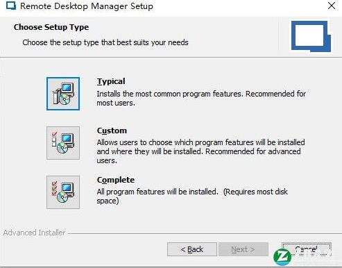The image size is (342, 268).
Task: Click the bold Custom heading label
Action: coord(112,131)
